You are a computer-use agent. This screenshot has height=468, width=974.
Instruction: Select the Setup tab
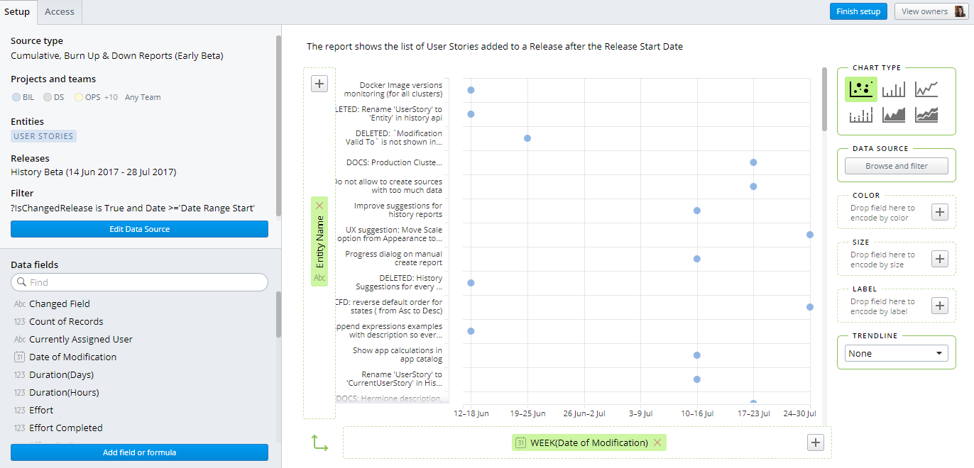point(17,11)
